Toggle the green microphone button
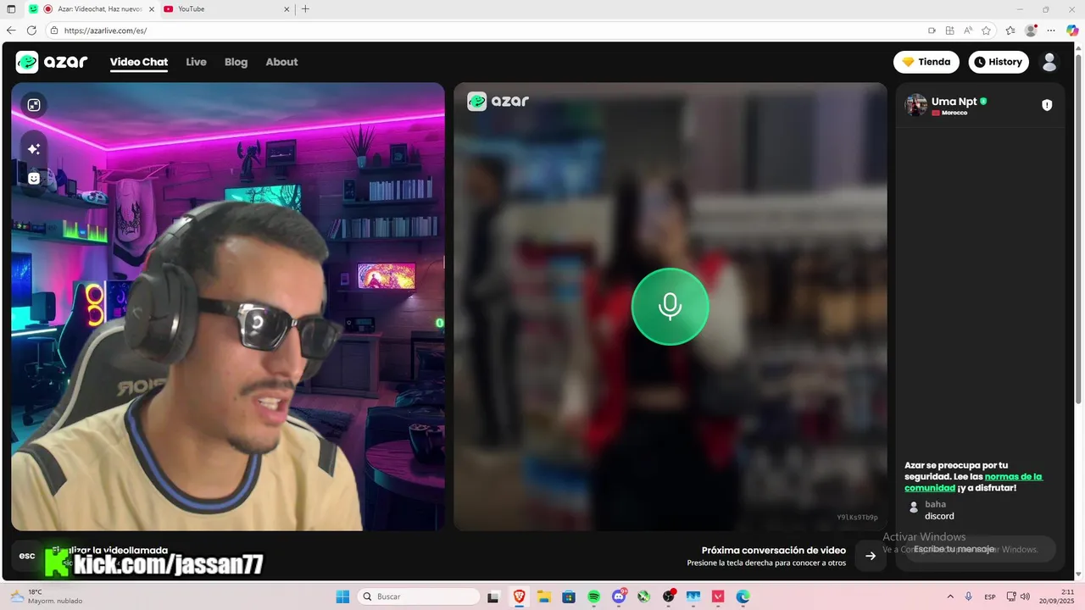Image resolution: width=1085 pixels, height=610 pixels. pos(670,306)
